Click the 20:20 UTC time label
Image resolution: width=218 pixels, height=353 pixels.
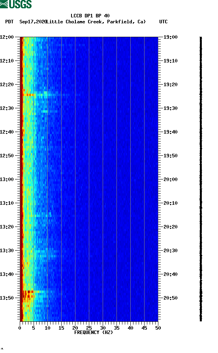pos(171,227)
